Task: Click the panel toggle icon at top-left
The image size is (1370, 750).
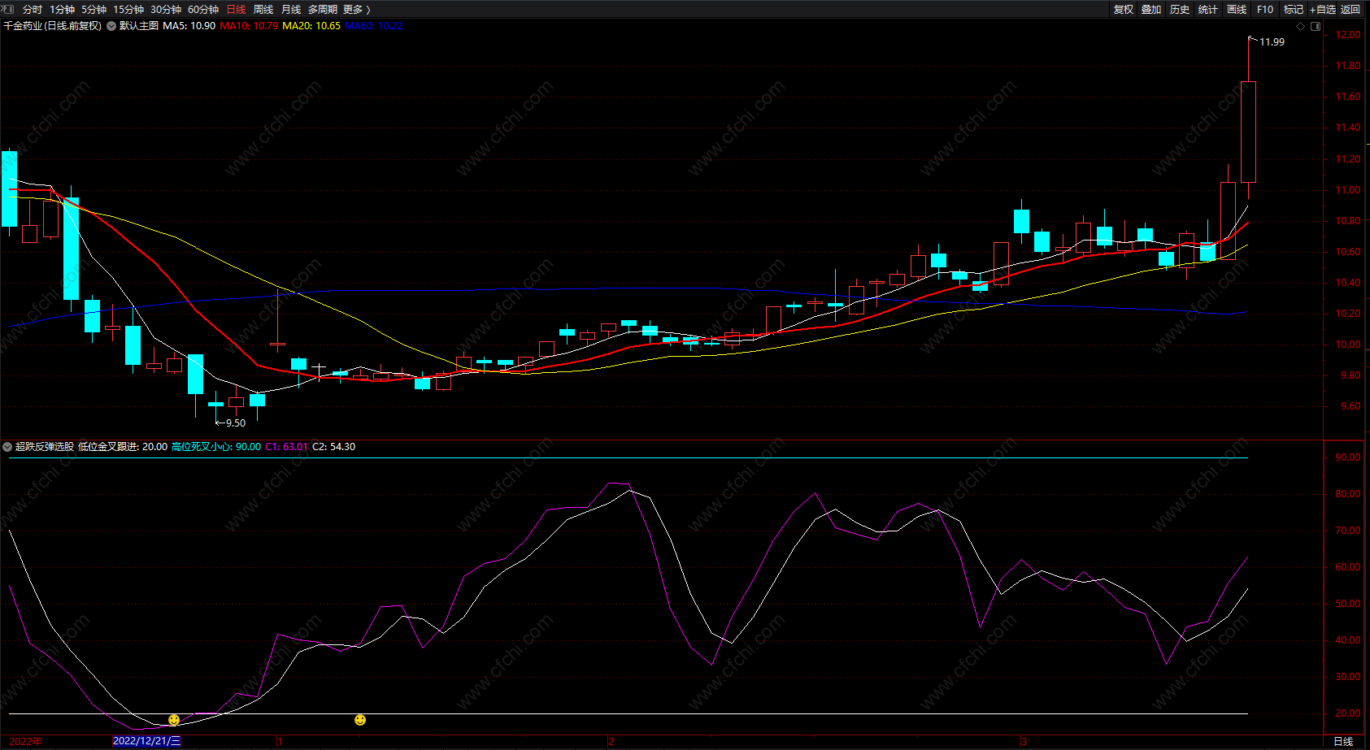Action: [x=7, y=9]
